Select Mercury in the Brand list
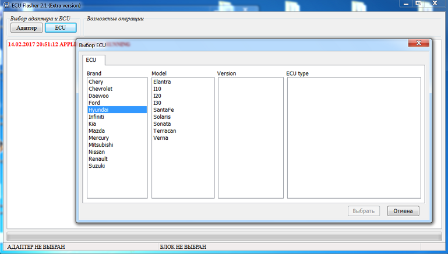This screenshot has height=254, width=448. click(x=117, y=137)
